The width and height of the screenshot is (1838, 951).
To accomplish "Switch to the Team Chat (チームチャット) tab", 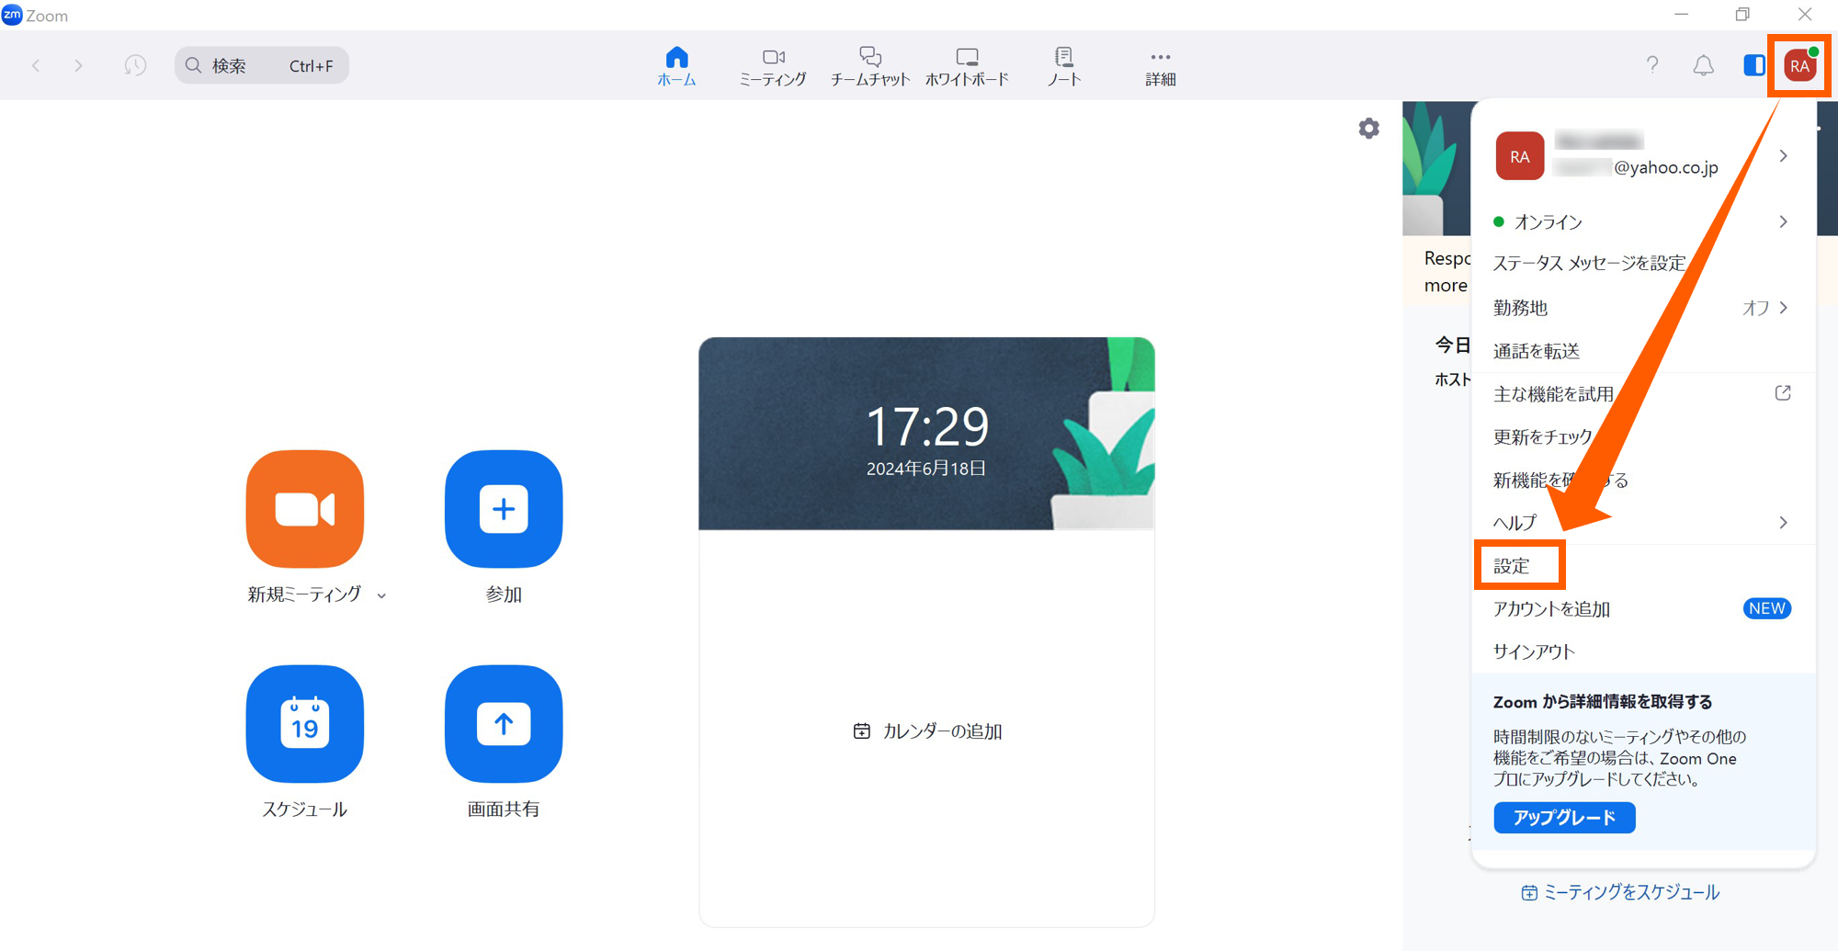I will point(869,66).
